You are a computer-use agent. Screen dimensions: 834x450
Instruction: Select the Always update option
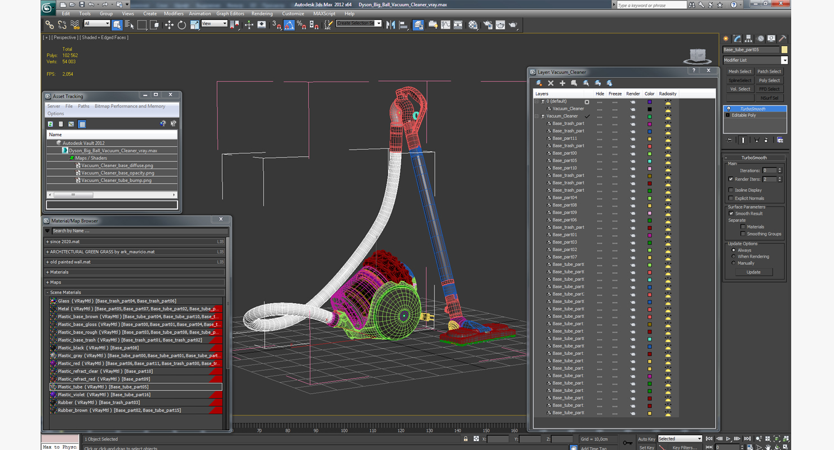(733, 250)
